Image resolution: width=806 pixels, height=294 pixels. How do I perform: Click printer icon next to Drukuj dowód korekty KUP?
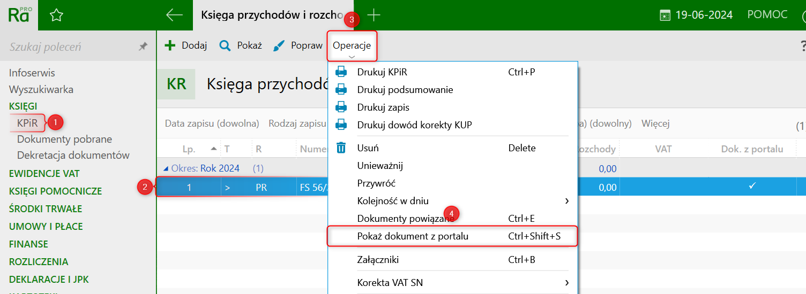(x=341, y=125)
